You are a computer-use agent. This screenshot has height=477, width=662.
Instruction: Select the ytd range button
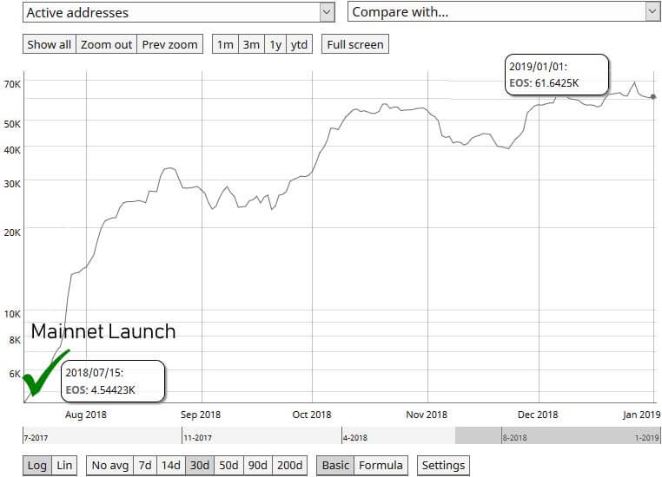pos(299,44)
